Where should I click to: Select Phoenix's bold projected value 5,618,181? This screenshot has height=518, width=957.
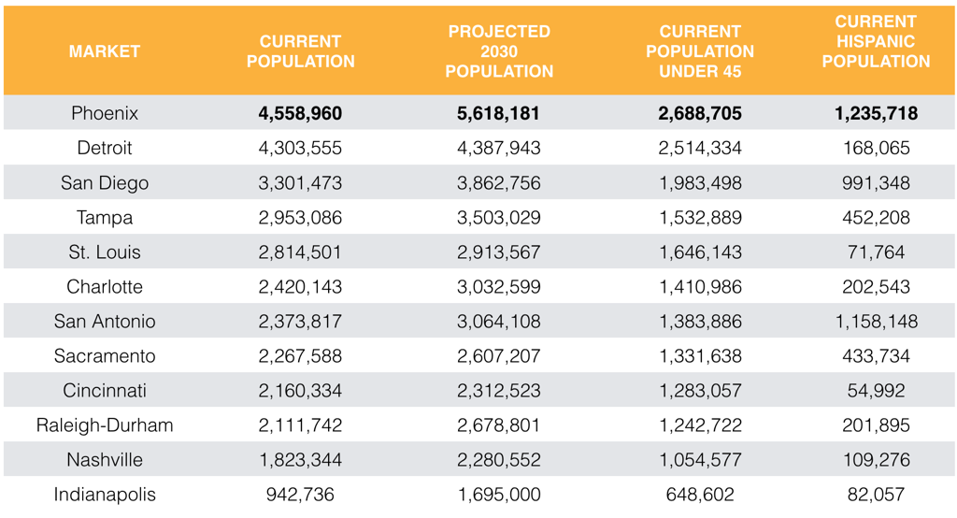pyautogui.click(x=499, y=113)
